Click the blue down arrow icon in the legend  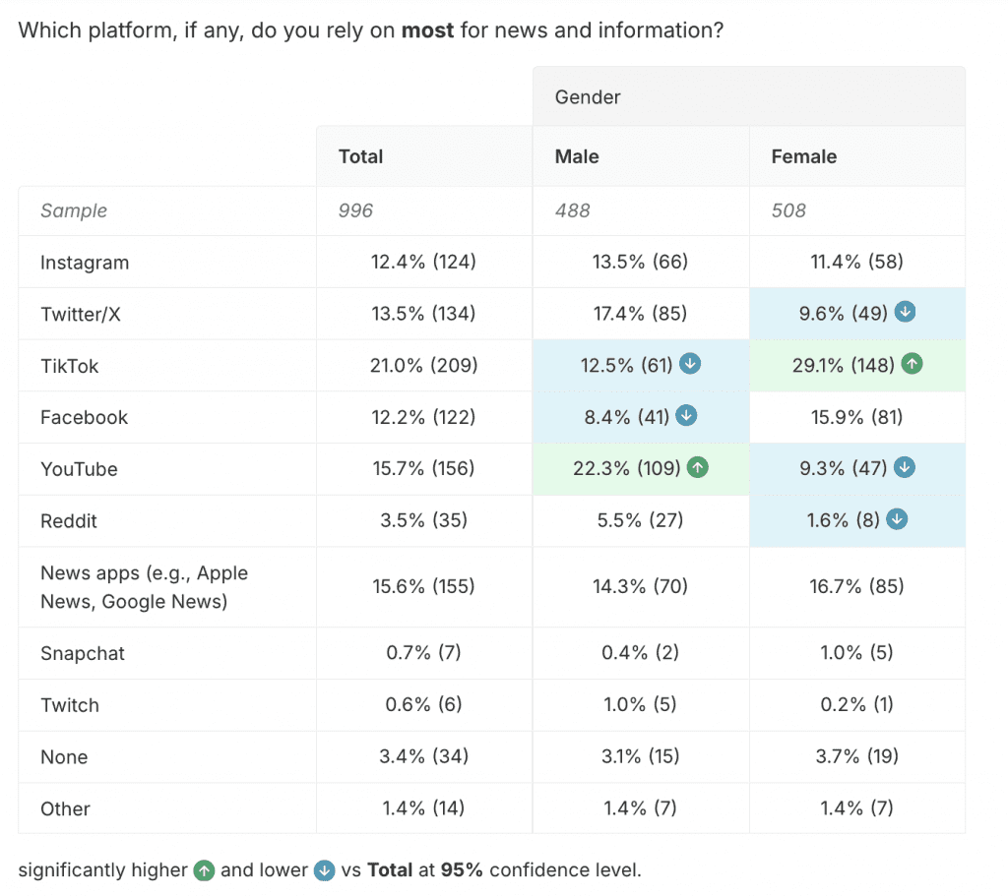tap(324, 870)
